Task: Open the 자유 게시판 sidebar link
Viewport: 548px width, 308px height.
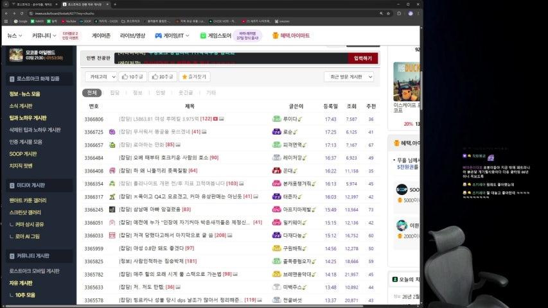Action: pos(21,283)
